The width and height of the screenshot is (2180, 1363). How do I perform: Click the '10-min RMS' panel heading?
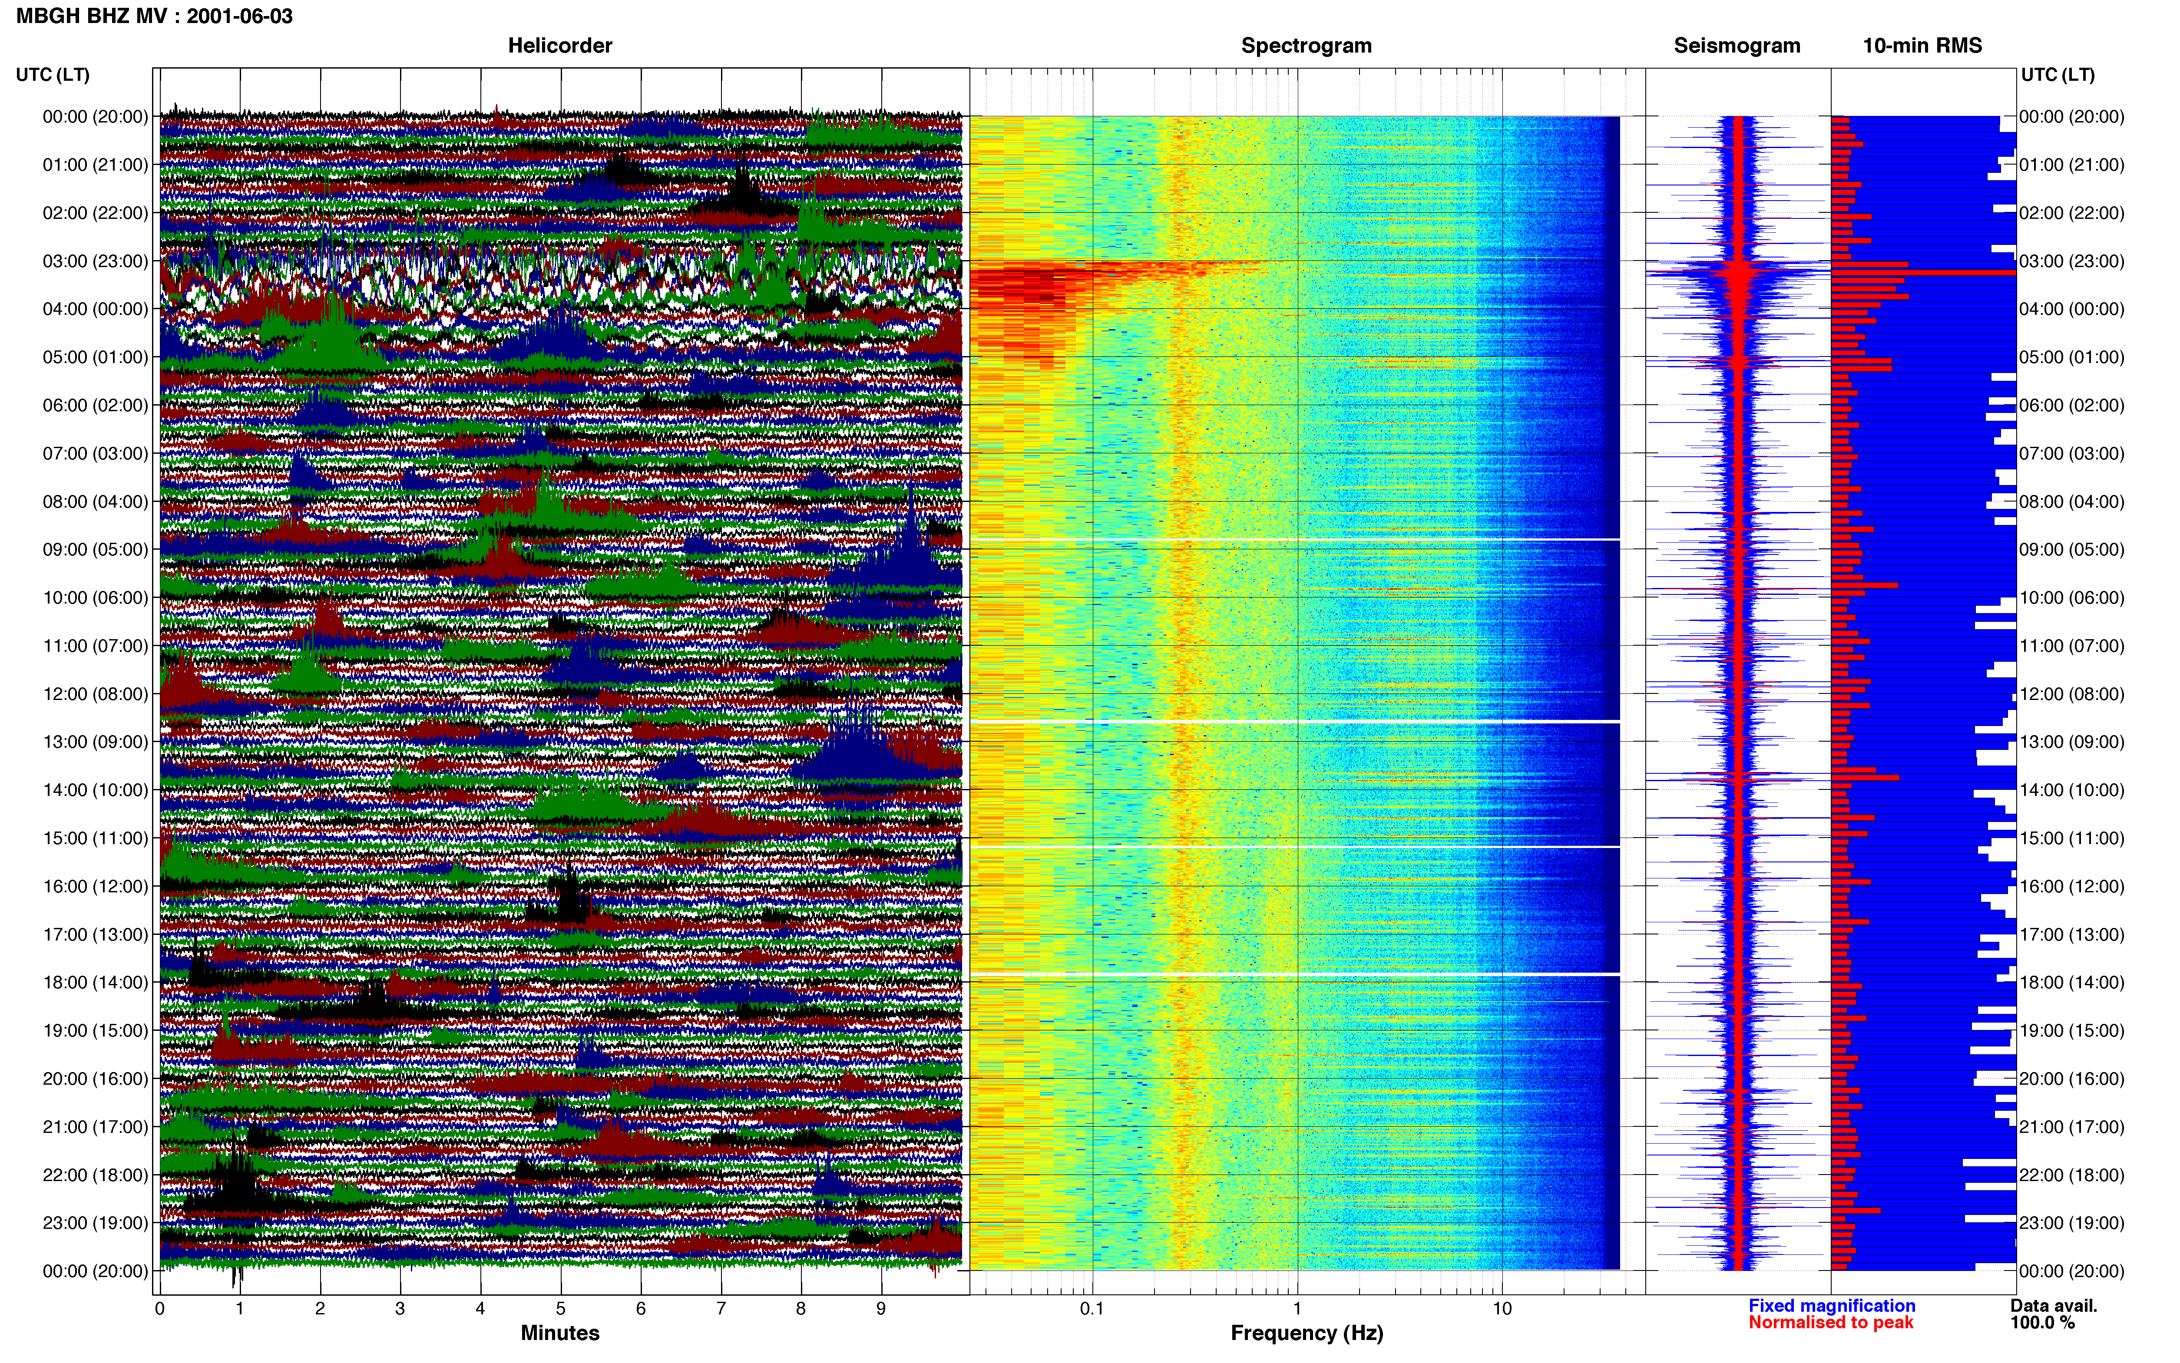point(1922,45)
